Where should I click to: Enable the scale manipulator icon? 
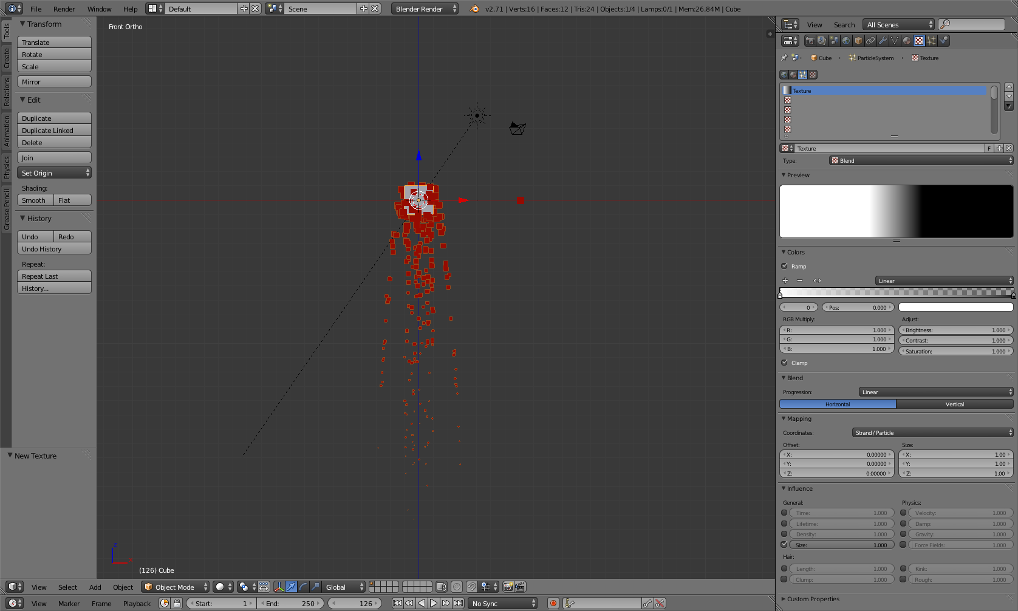tap(316, 587)
